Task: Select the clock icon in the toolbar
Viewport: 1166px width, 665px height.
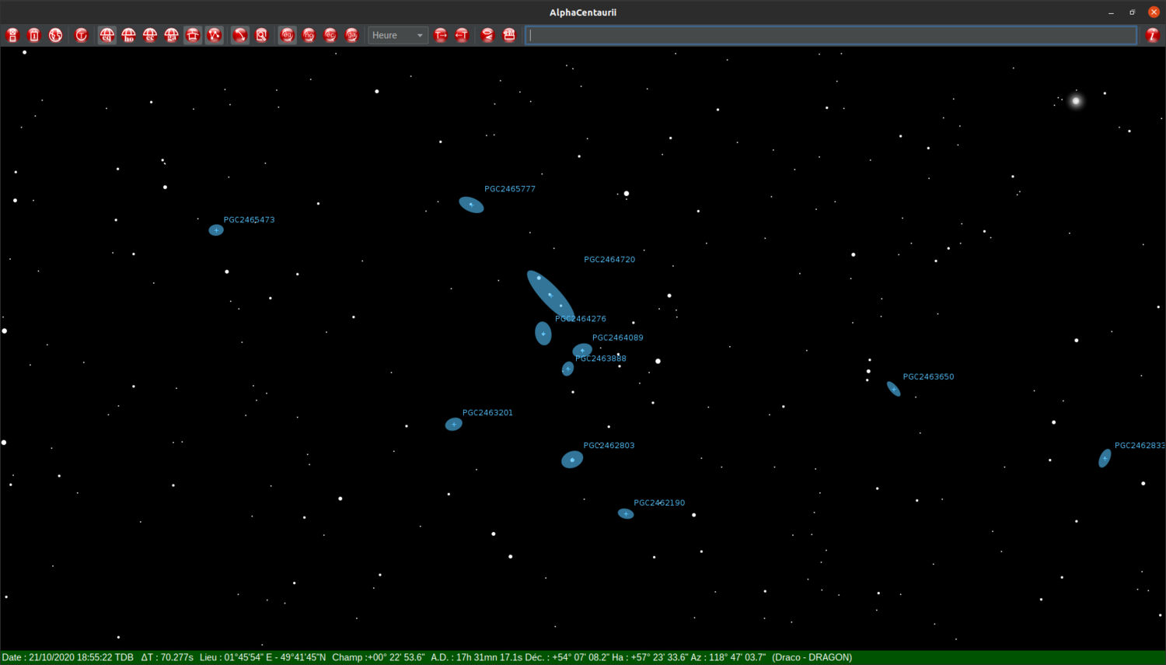Action: (x=81, y=35)
